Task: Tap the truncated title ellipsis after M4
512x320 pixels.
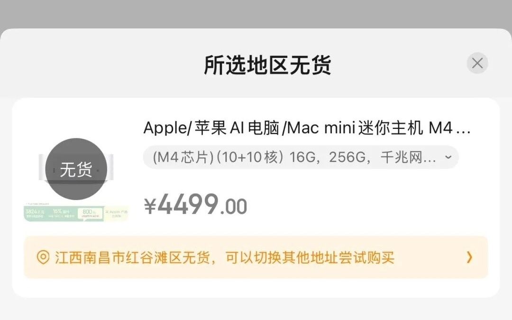Action: coord(463,128)
